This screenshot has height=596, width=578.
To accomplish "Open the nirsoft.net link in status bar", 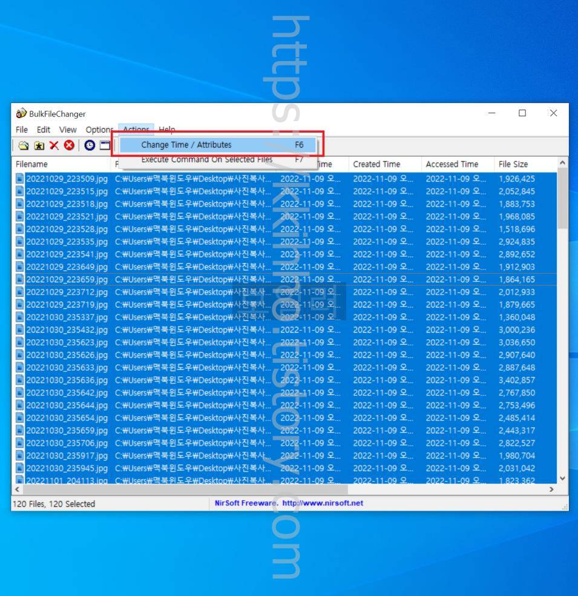I will (x=323, y=503).
